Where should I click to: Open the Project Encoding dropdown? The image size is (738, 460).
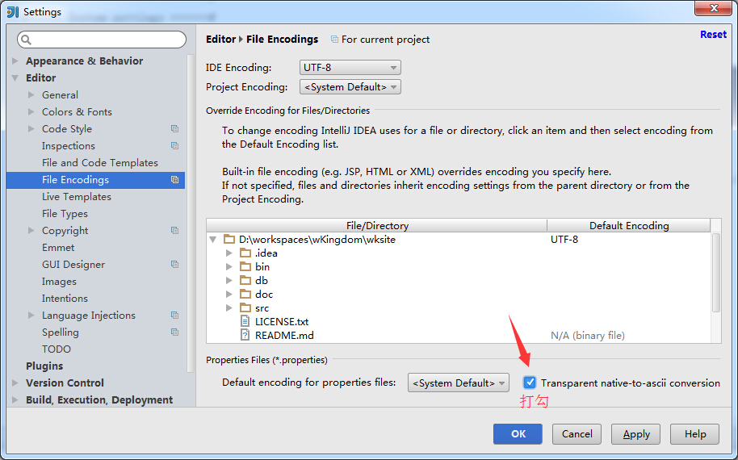350,87
